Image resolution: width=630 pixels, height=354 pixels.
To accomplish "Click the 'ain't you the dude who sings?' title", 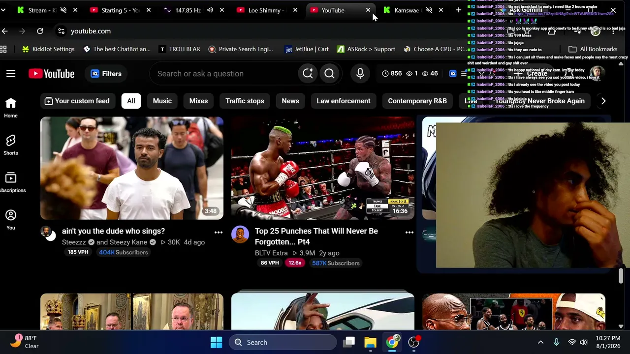I will pyautogui.click(x=113, y=231).
